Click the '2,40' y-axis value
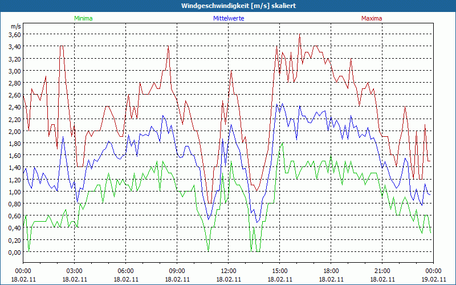456x285 pixels. pyautogui.click(x=15, y=107)
